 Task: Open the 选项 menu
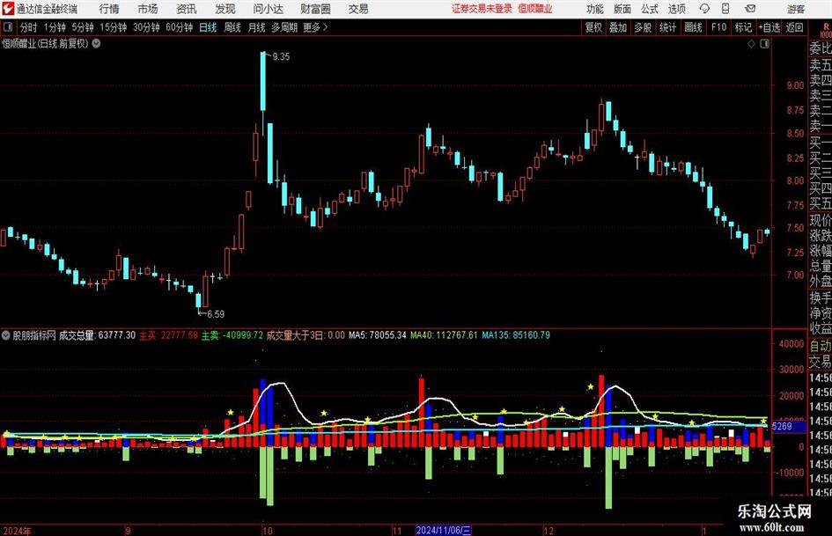676,9
